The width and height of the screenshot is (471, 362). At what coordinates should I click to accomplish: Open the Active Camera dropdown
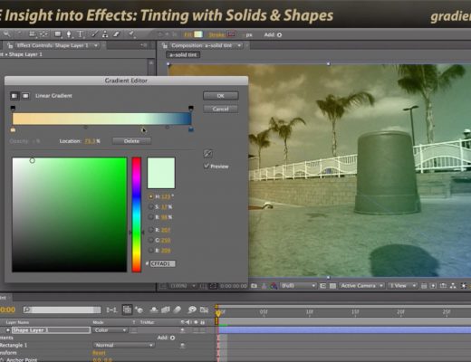coord(361,286)
